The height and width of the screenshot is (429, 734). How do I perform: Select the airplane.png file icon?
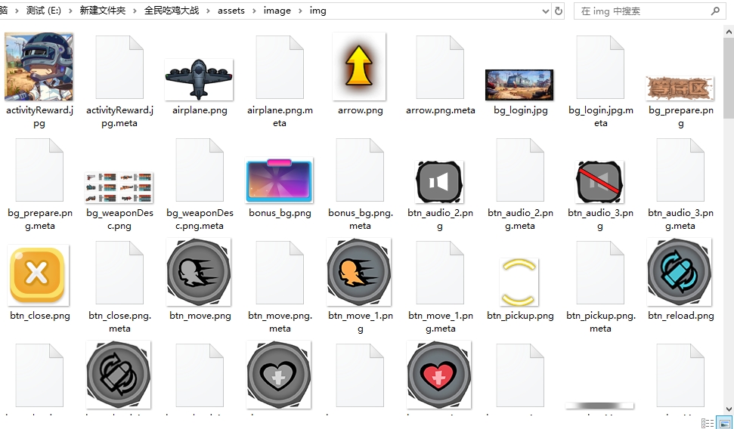point(199,78)
